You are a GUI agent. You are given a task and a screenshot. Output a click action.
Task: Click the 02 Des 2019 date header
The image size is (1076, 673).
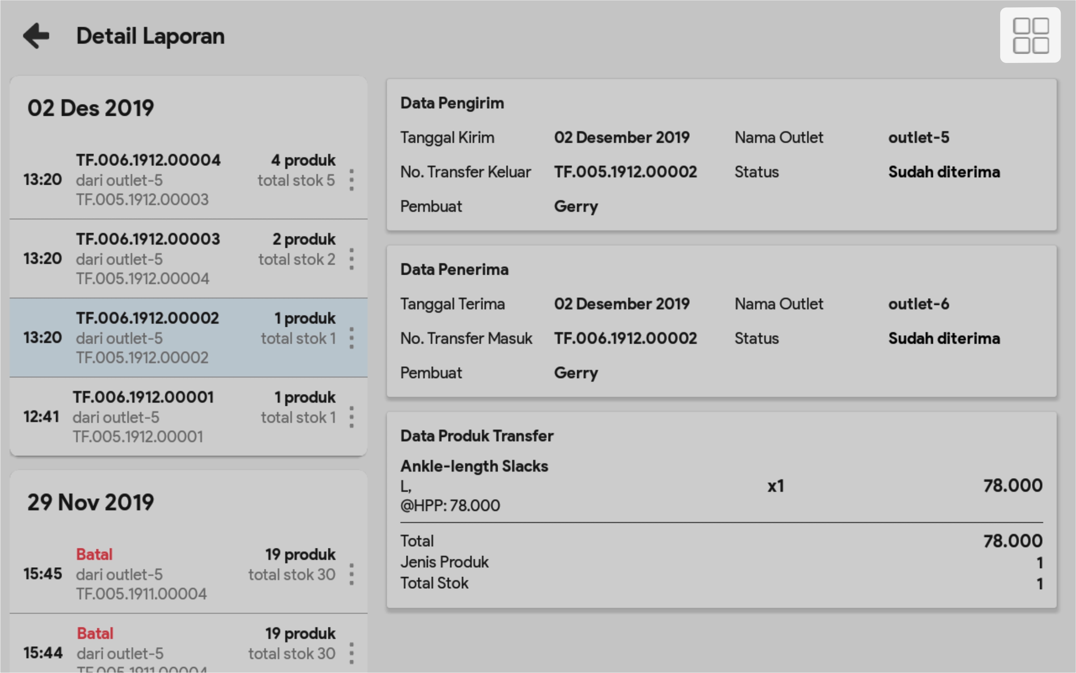[x=91, y=108]
